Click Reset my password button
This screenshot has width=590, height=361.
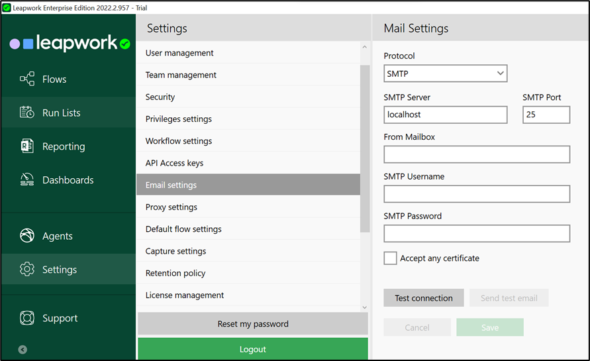pos(252,324)
